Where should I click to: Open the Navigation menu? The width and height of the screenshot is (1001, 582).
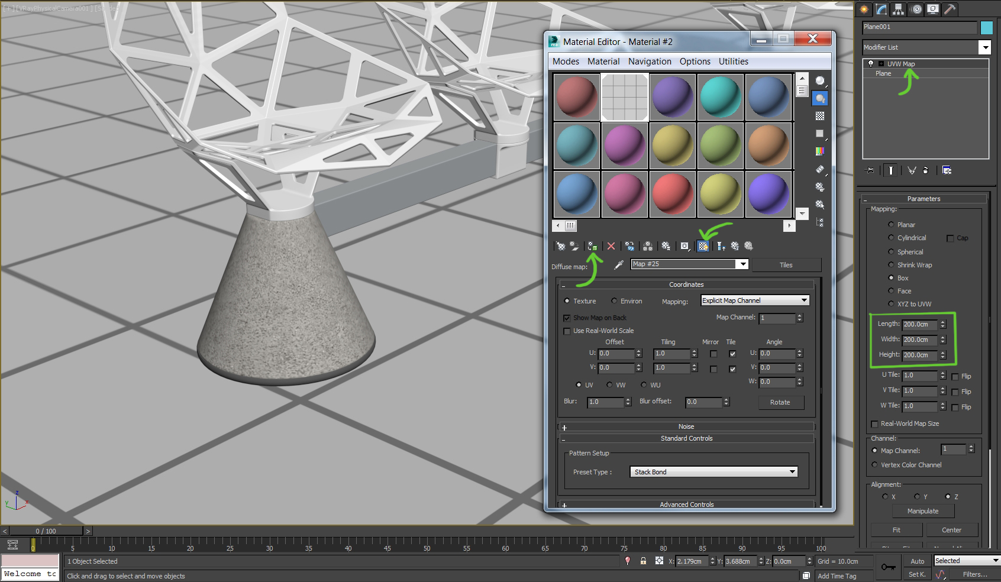[x=649, y=61]
